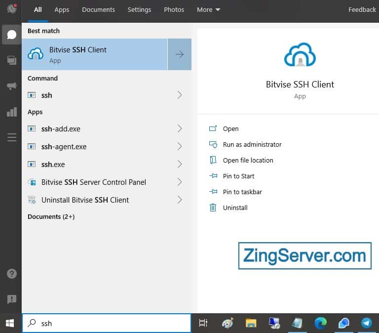The width and height of the screenshot is (379, 333).
Task: Click Open action for Bitvise SSH Client
Action: click(x=230, y=129)
